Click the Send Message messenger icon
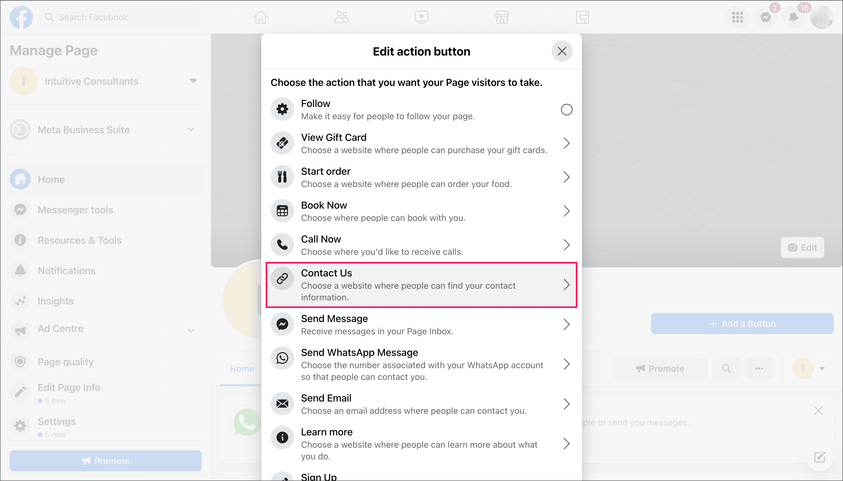Screen dimensions: 843x481 [x=282, y=324]
